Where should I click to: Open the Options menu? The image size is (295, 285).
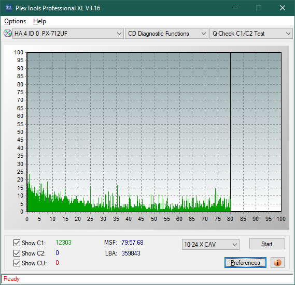point(15,21)
